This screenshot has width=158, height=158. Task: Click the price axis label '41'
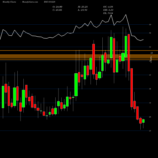tap(150, 75)
